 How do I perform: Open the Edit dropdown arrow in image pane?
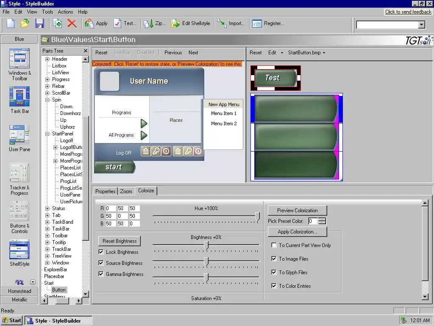pyautogui.click(x=282, y=53)
